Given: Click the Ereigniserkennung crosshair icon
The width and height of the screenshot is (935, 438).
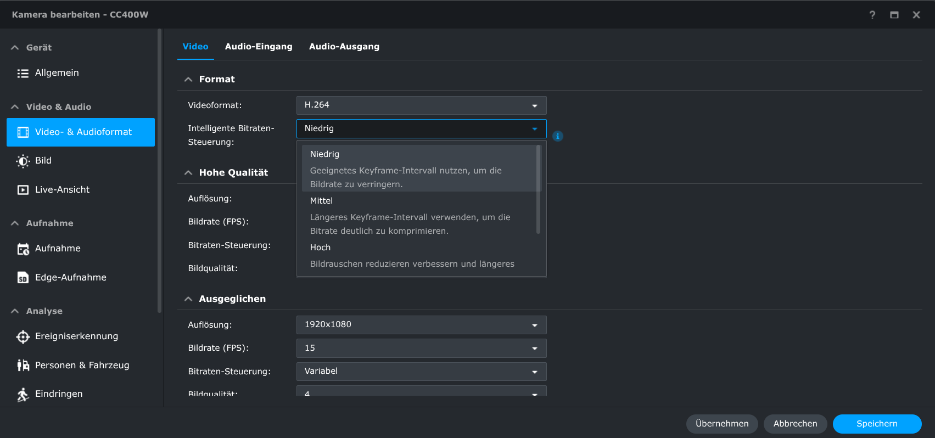Looking at the screenshot, I should pyautogui.click(x=23, y=336).
